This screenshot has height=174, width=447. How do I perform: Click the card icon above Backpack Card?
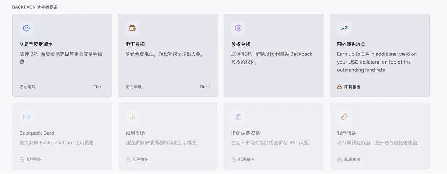(26, 117)
